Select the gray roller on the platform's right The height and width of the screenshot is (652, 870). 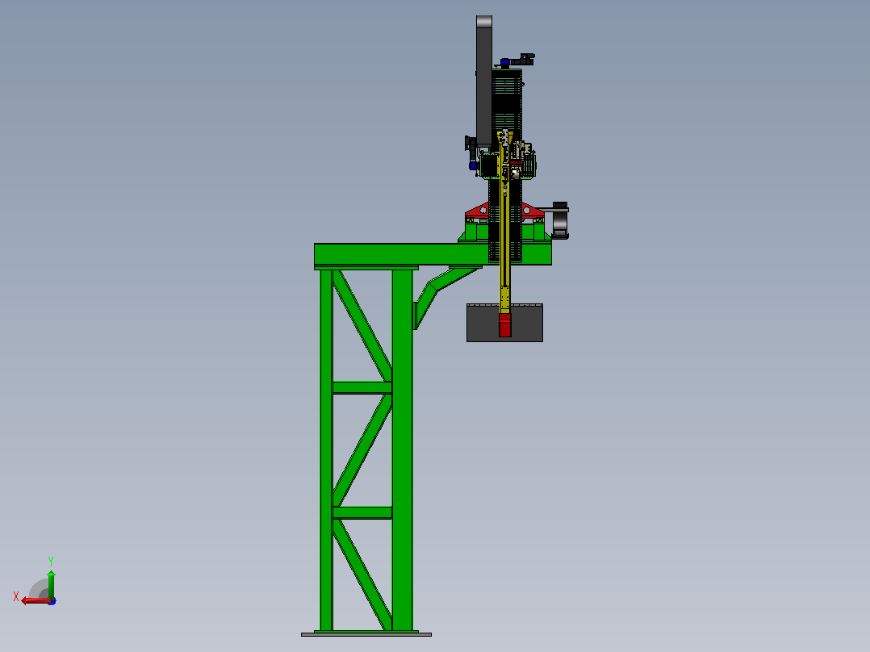(560, 221)
